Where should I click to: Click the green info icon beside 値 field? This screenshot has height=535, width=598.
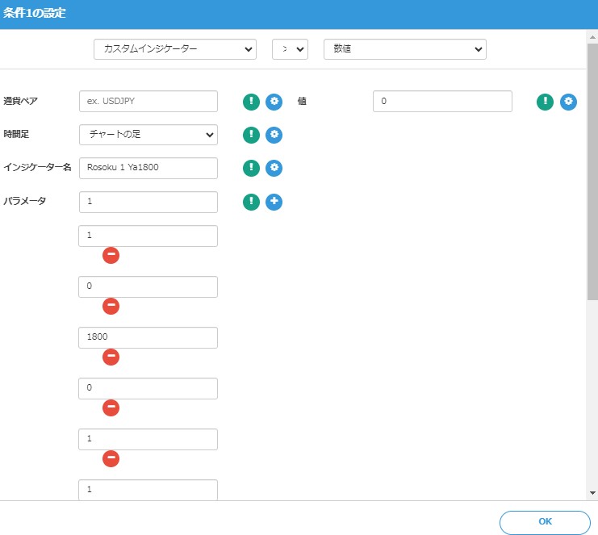546,102
